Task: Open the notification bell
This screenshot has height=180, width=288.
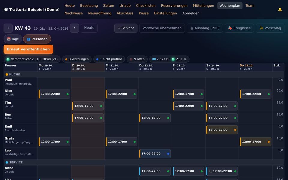Action: point(280,10)
